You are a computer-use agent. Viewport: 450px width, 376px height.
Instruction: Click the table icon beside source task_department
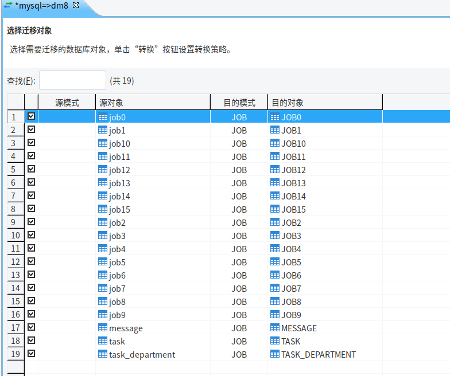[102, 354]
